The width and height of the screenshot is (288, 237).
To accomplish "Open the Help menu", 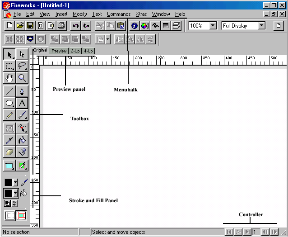I will [x=180, y=14].
